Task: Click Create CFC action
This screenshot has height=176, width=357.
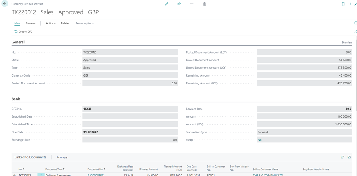Action: click(23, 32)
